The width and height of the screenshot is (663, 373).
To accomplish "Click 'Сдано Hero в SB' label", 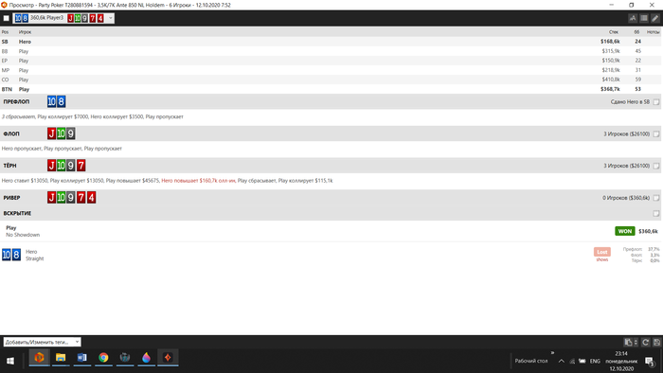I will coord(630,102).
